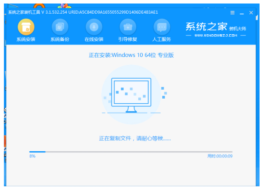
Task: Open the 在线安装 download icon
Action: pyautogui.click(x=94, y=27)
